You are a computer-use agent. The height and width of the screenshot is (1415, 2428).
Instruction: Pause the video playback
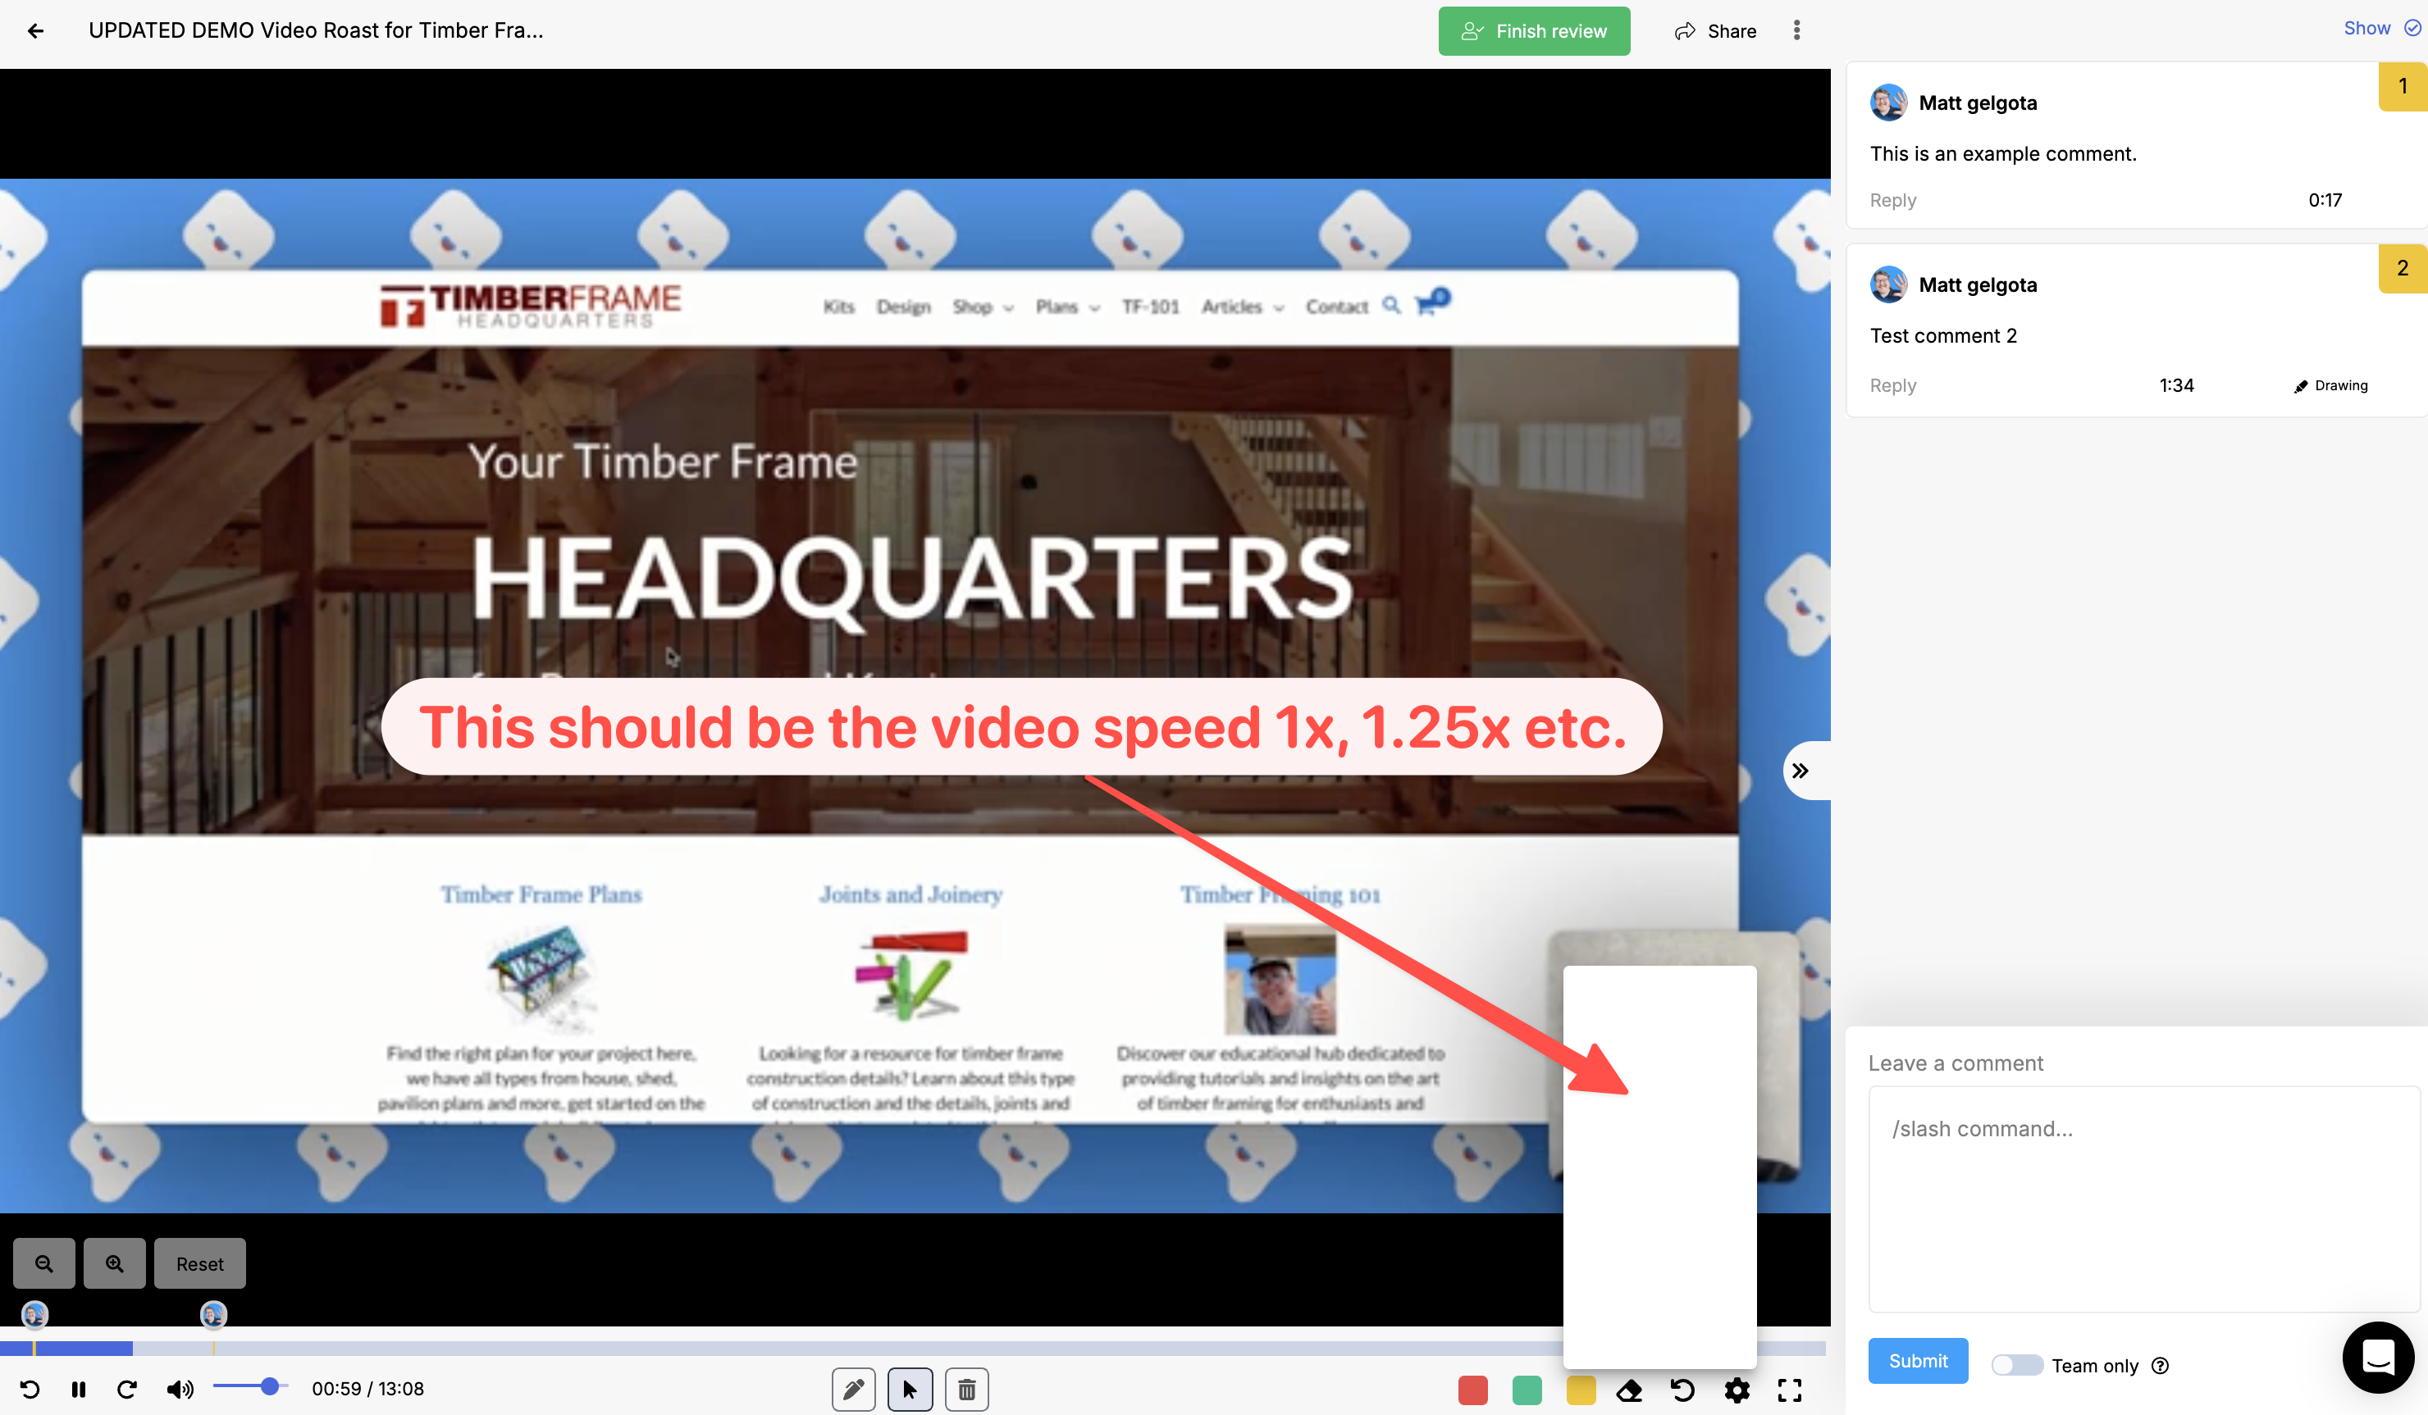point(79,1389)
